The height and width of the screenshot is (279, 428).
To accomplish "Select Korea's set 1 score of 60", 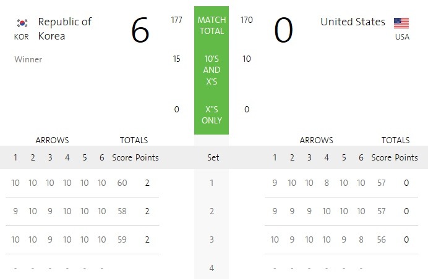I will tap(122, 183).
